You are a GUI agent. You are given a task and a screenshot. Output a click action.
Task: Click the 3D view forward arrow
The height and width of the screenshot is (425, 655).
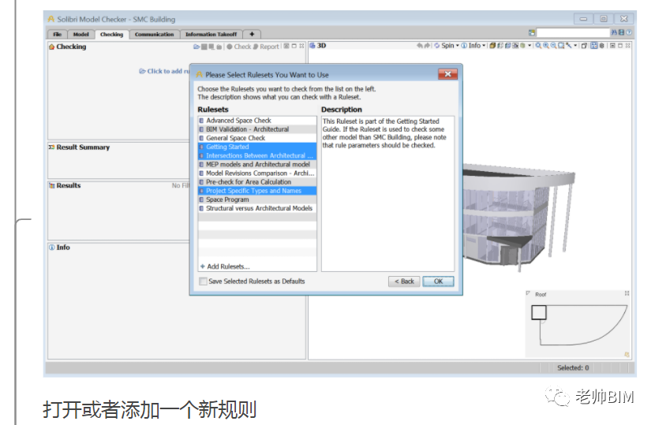click(x=427, y=46)
